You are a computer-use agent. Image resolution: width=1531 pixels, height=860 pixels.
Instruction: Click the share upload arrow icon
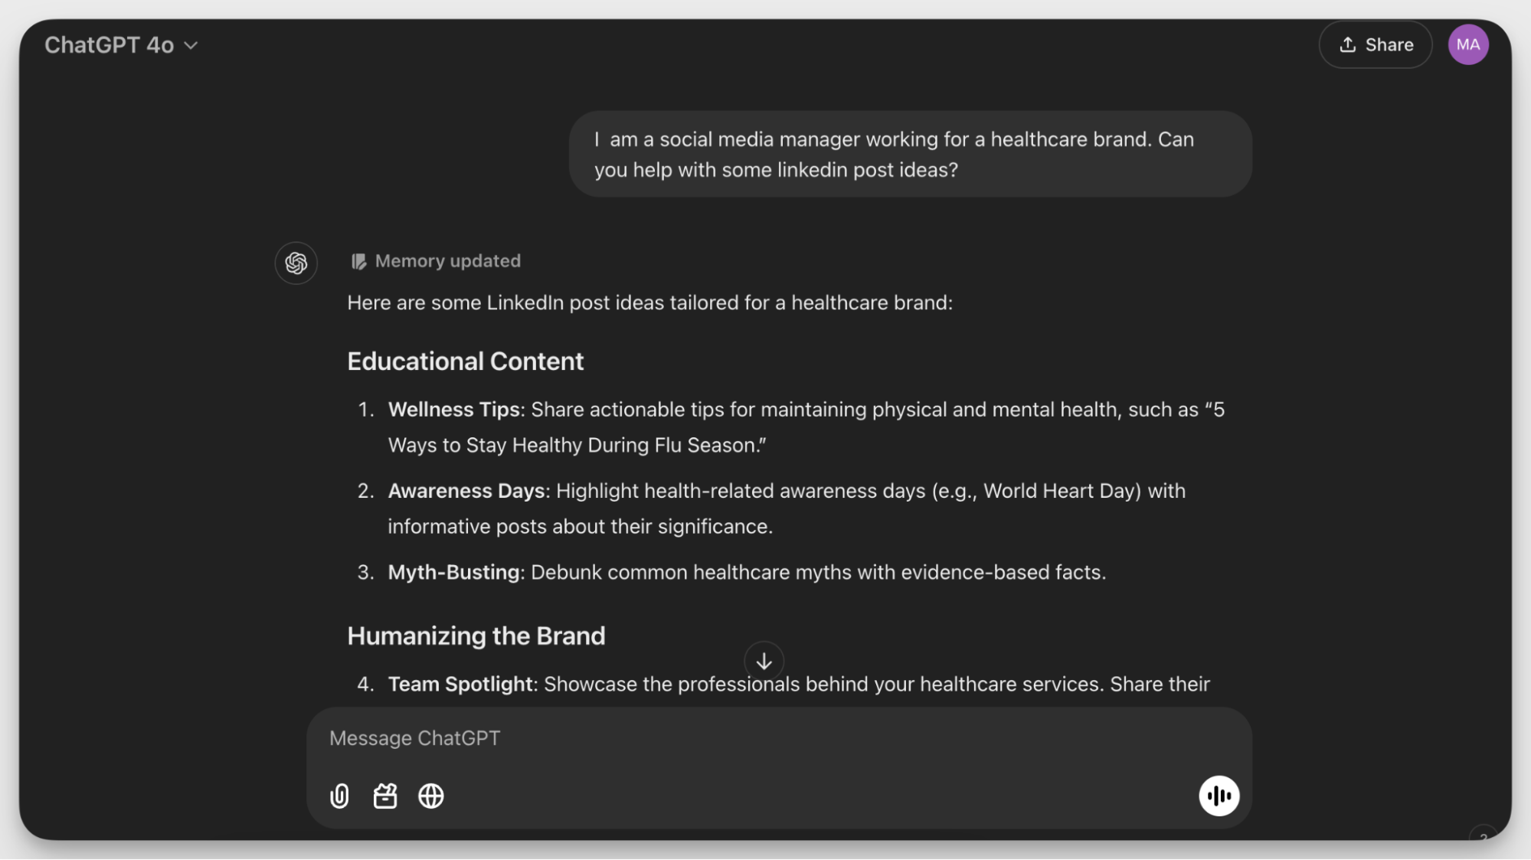coord(1347,45)
